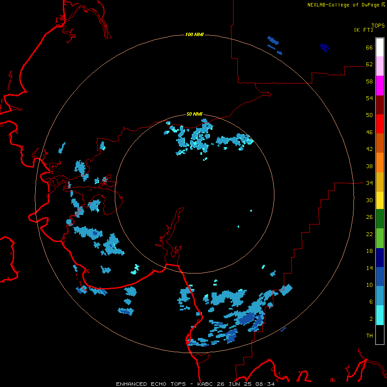Click the dark green swatch beside label 26
Image resolution: width=387 pixels, height=387 pixels.
[x=380, y=219]
